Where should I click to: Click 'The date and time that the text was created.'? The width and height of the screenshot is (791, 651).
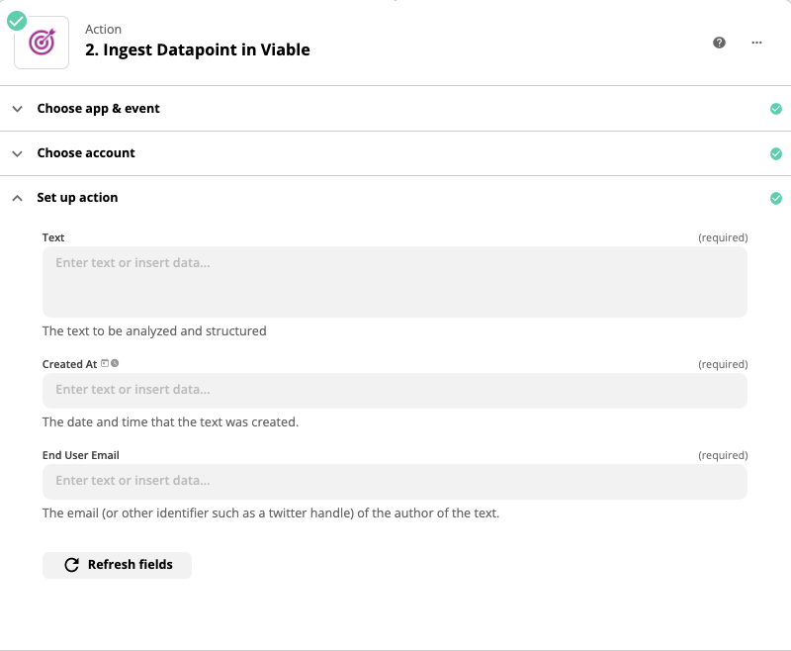pyautogui.click(x=170, y=421)
